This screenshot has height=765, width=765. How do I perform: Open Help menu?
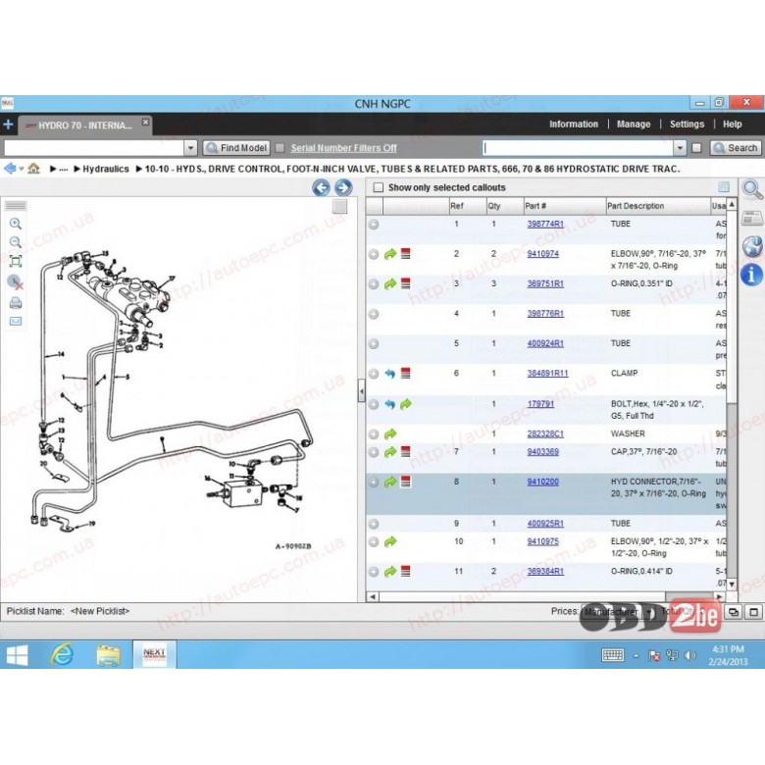[x=732, y=124]
